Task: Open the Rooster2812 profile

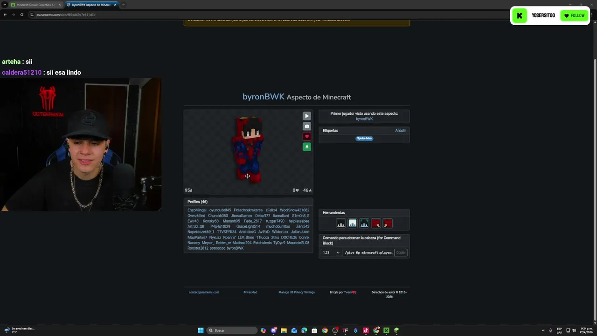Action: (197, 248)
